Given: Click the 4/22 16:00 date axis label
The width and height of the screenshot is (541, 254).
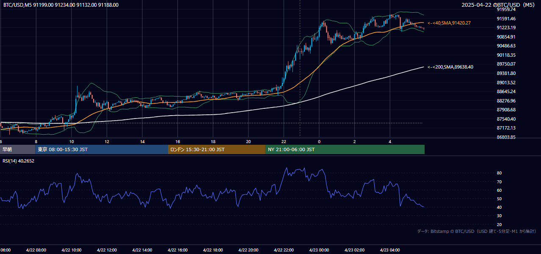Looking at the screenshot, I should pos(177,250).
